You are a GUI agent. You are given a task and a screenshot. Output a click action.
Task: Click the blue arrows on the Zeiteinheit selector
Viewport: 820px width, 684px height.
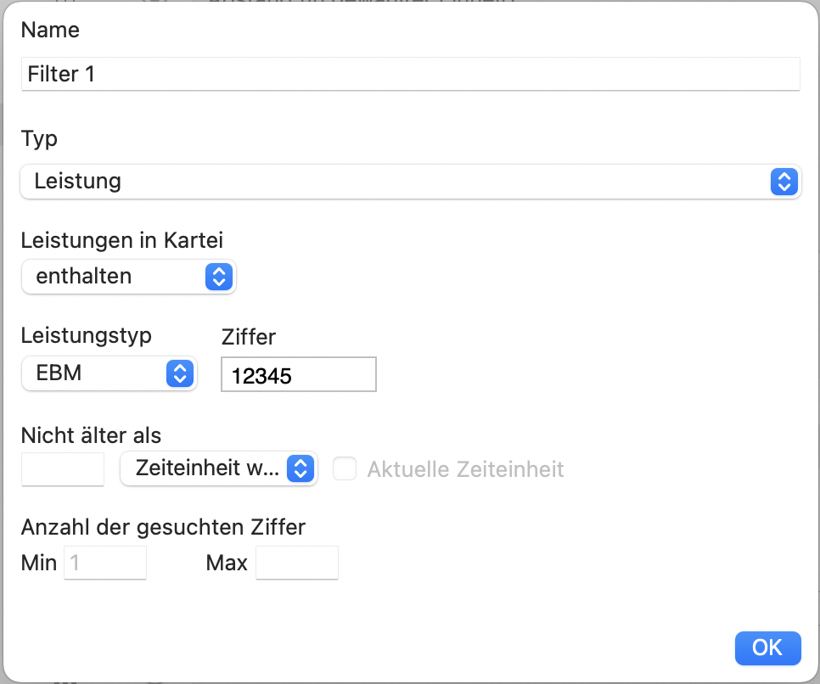click(x=300, y=468)
